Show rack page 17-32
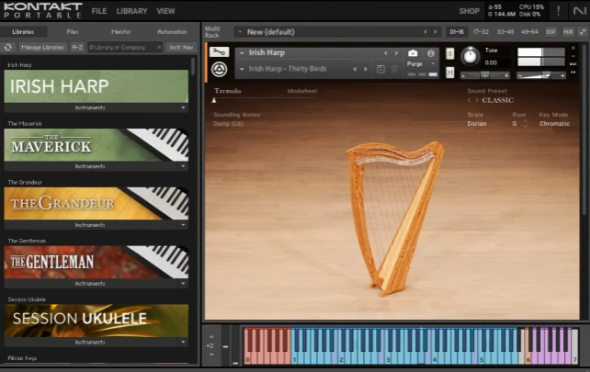 point(481,32)
